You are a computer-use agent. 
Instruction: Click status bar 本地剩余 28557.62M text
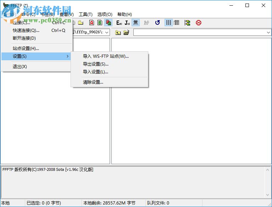pyautogui.click(x=109, y=203)
